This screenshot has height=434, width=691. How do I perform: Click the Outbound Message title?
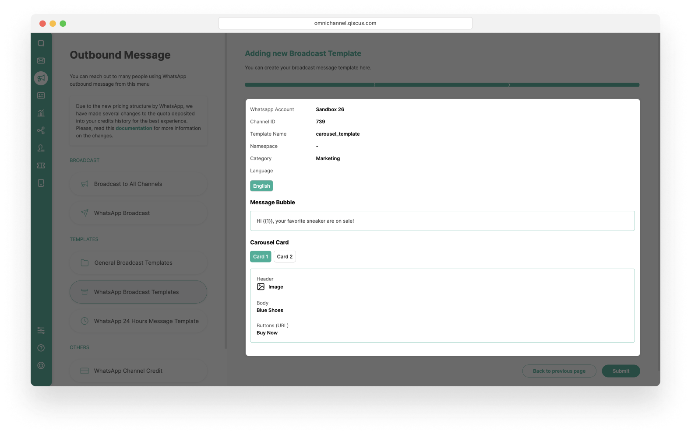pos(120,55)
